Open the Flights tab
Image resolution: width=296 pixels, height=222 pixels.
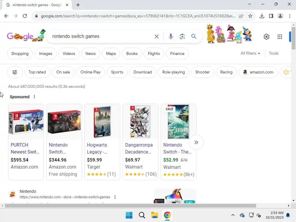coord(154,53)
